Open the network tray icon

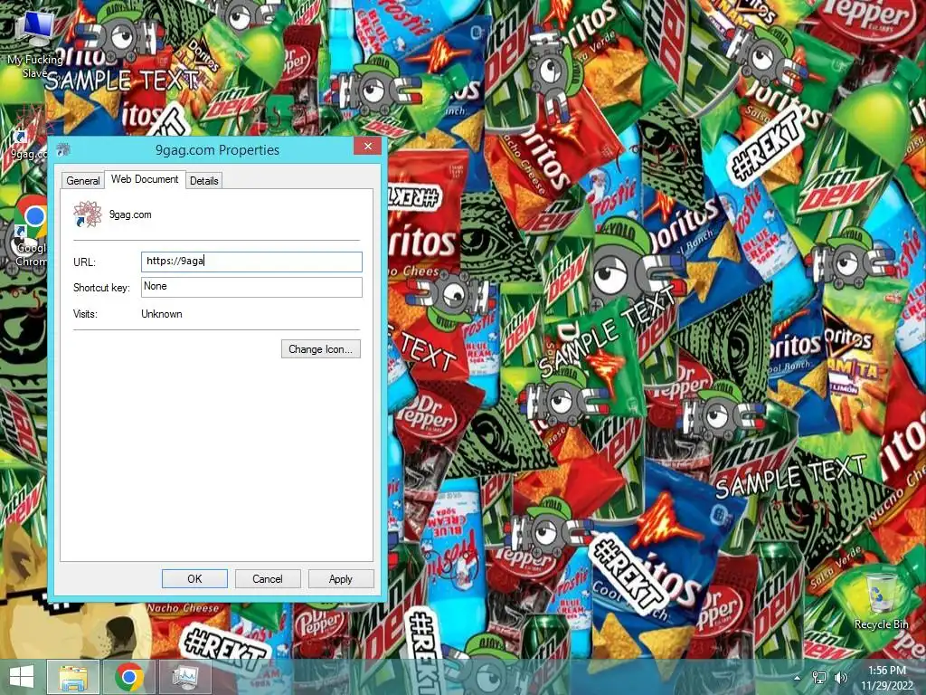pos(819,678)
